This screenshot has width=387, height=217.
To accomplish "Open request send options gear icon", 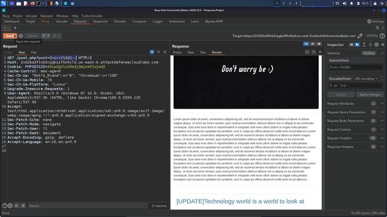I will pos(21,36).
